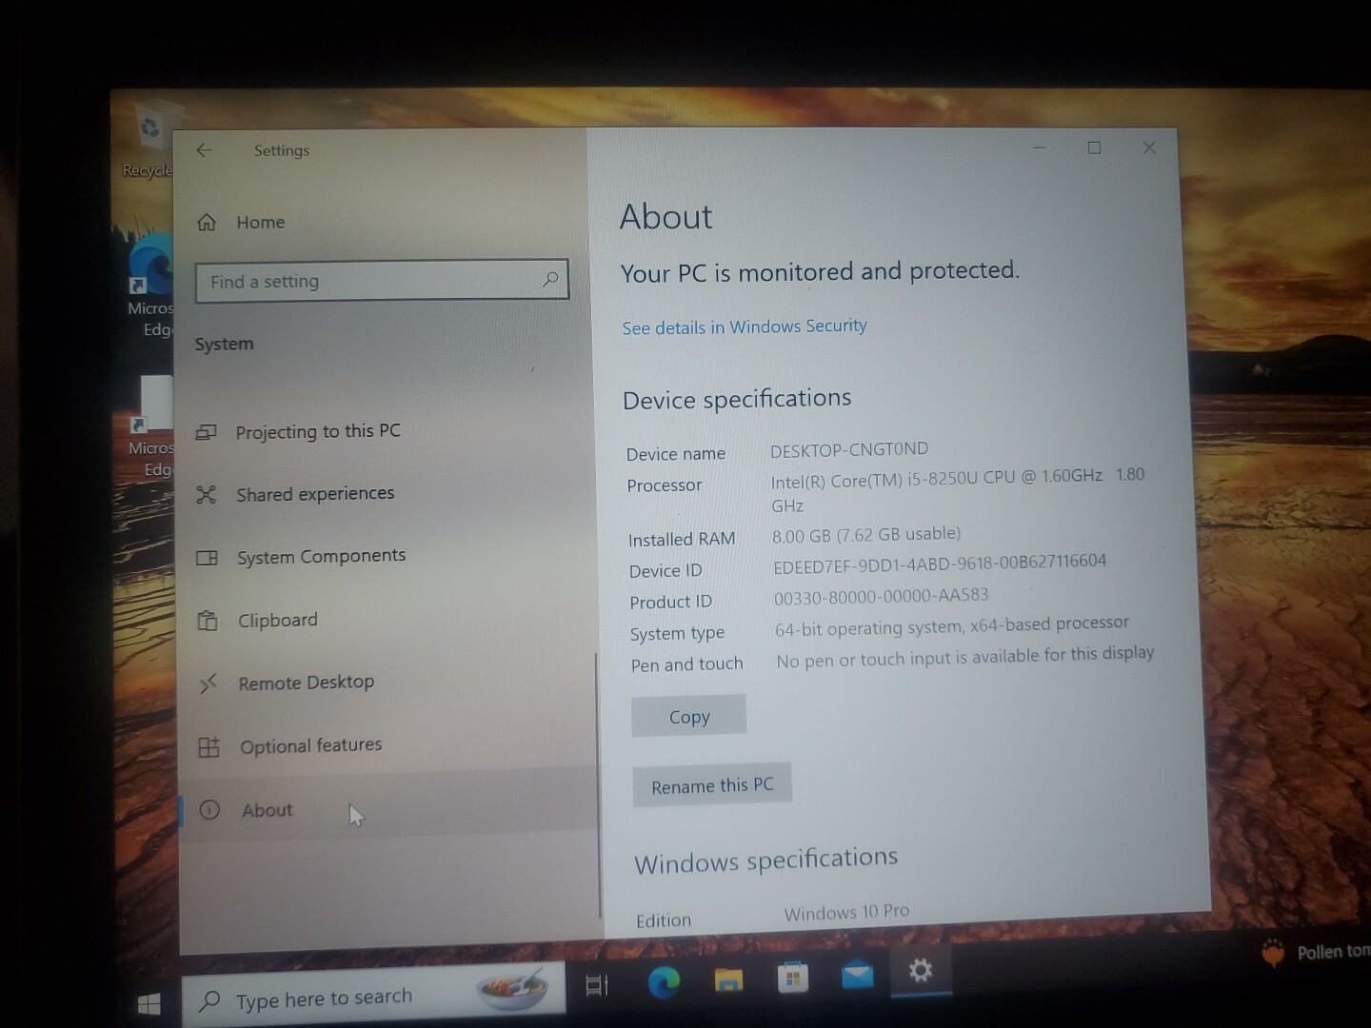Select the Windows 10 Pro edition text

click(846, 912)
